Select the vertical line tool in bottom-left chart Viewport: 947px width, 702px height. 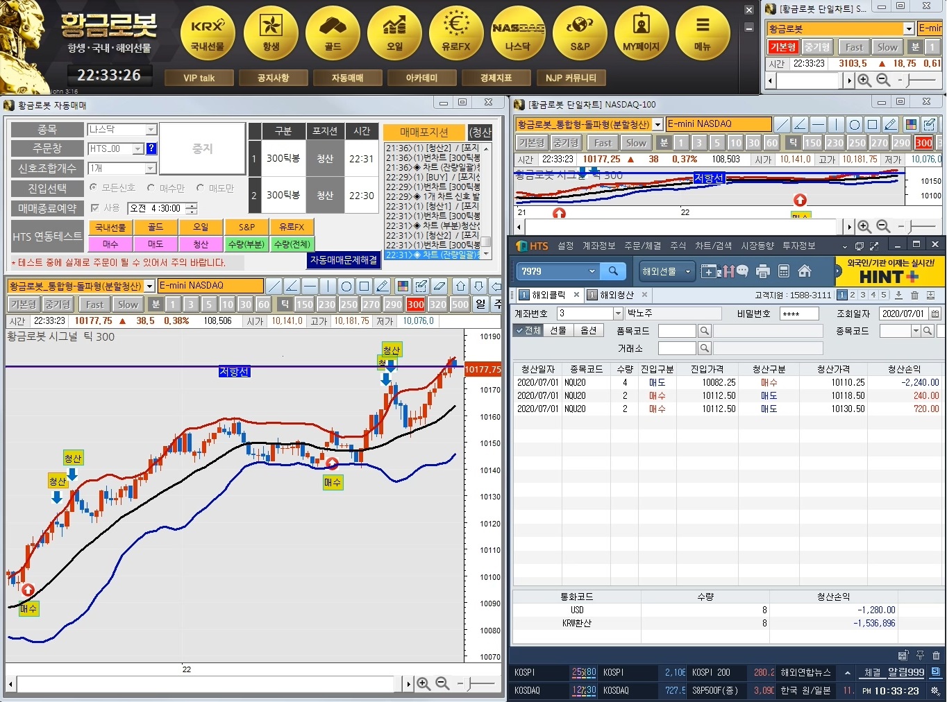328,286
